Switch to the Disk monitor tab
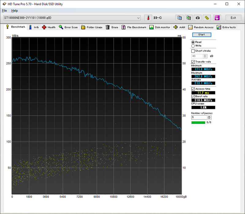This screenshot has width=245, height=214. (160, 27)
